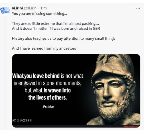Click the @si_irini handle
Viewport: 144px width, 130px height.
31,8
